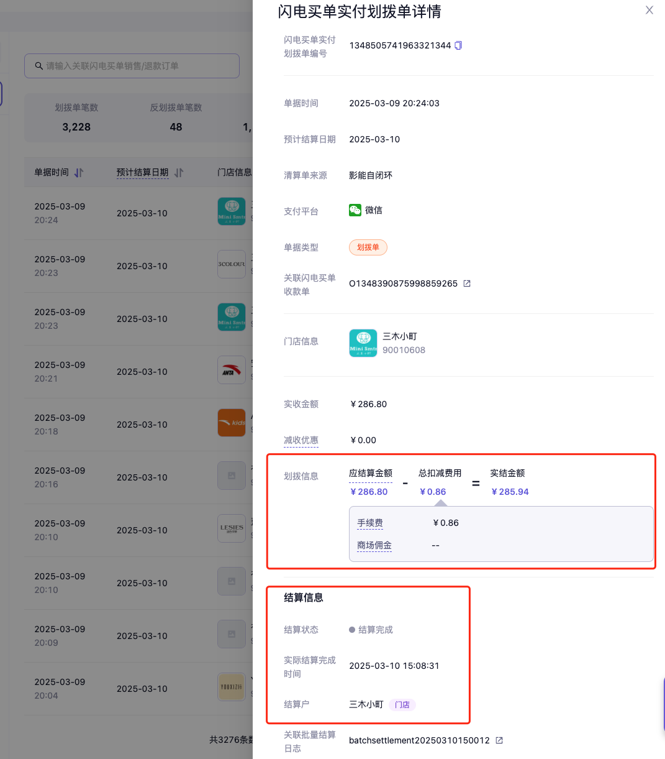Click the 手续费 label in deductions box
Screen dimensions: 665x759
point(370,523)
